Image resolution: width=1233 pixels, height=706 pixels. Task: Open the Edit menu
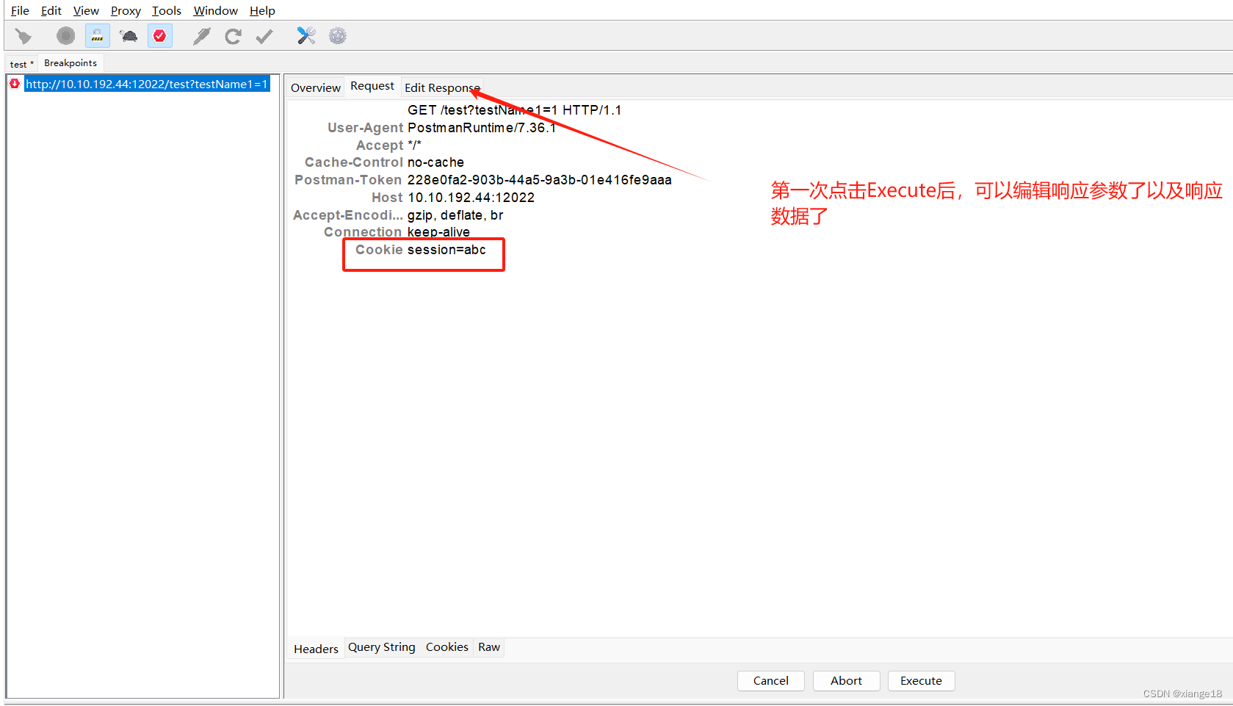point(51,10)
